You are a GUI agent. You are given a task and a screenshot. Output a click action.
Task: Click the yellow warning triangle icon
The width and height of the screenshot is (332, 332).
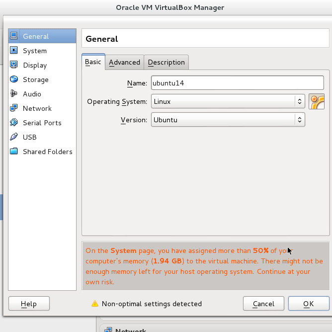coord(95,304)
